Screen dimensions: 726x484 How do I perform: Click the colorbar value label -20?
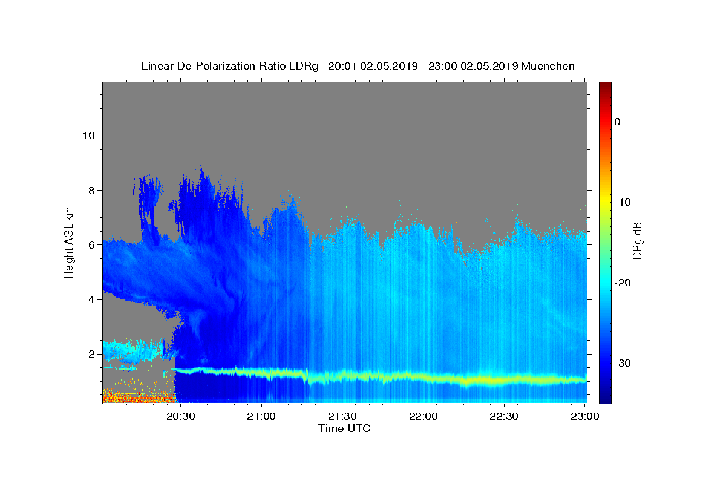[x=622, y=283]
